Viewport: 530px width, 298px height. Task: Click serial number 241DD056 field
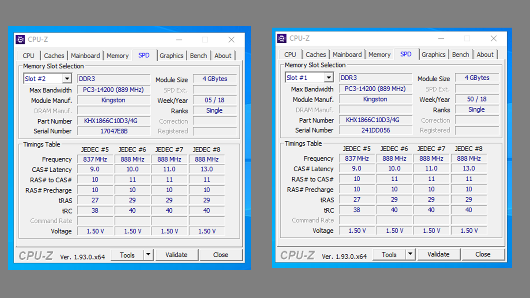point(376,130)
